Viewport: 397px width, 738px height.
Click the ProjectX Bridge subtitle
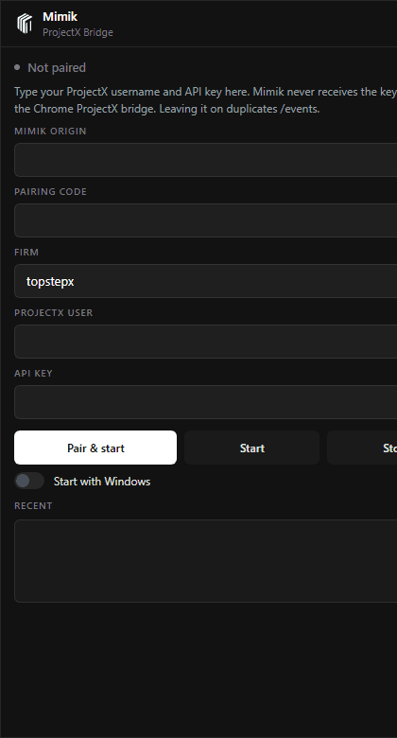tap(78, 32)
